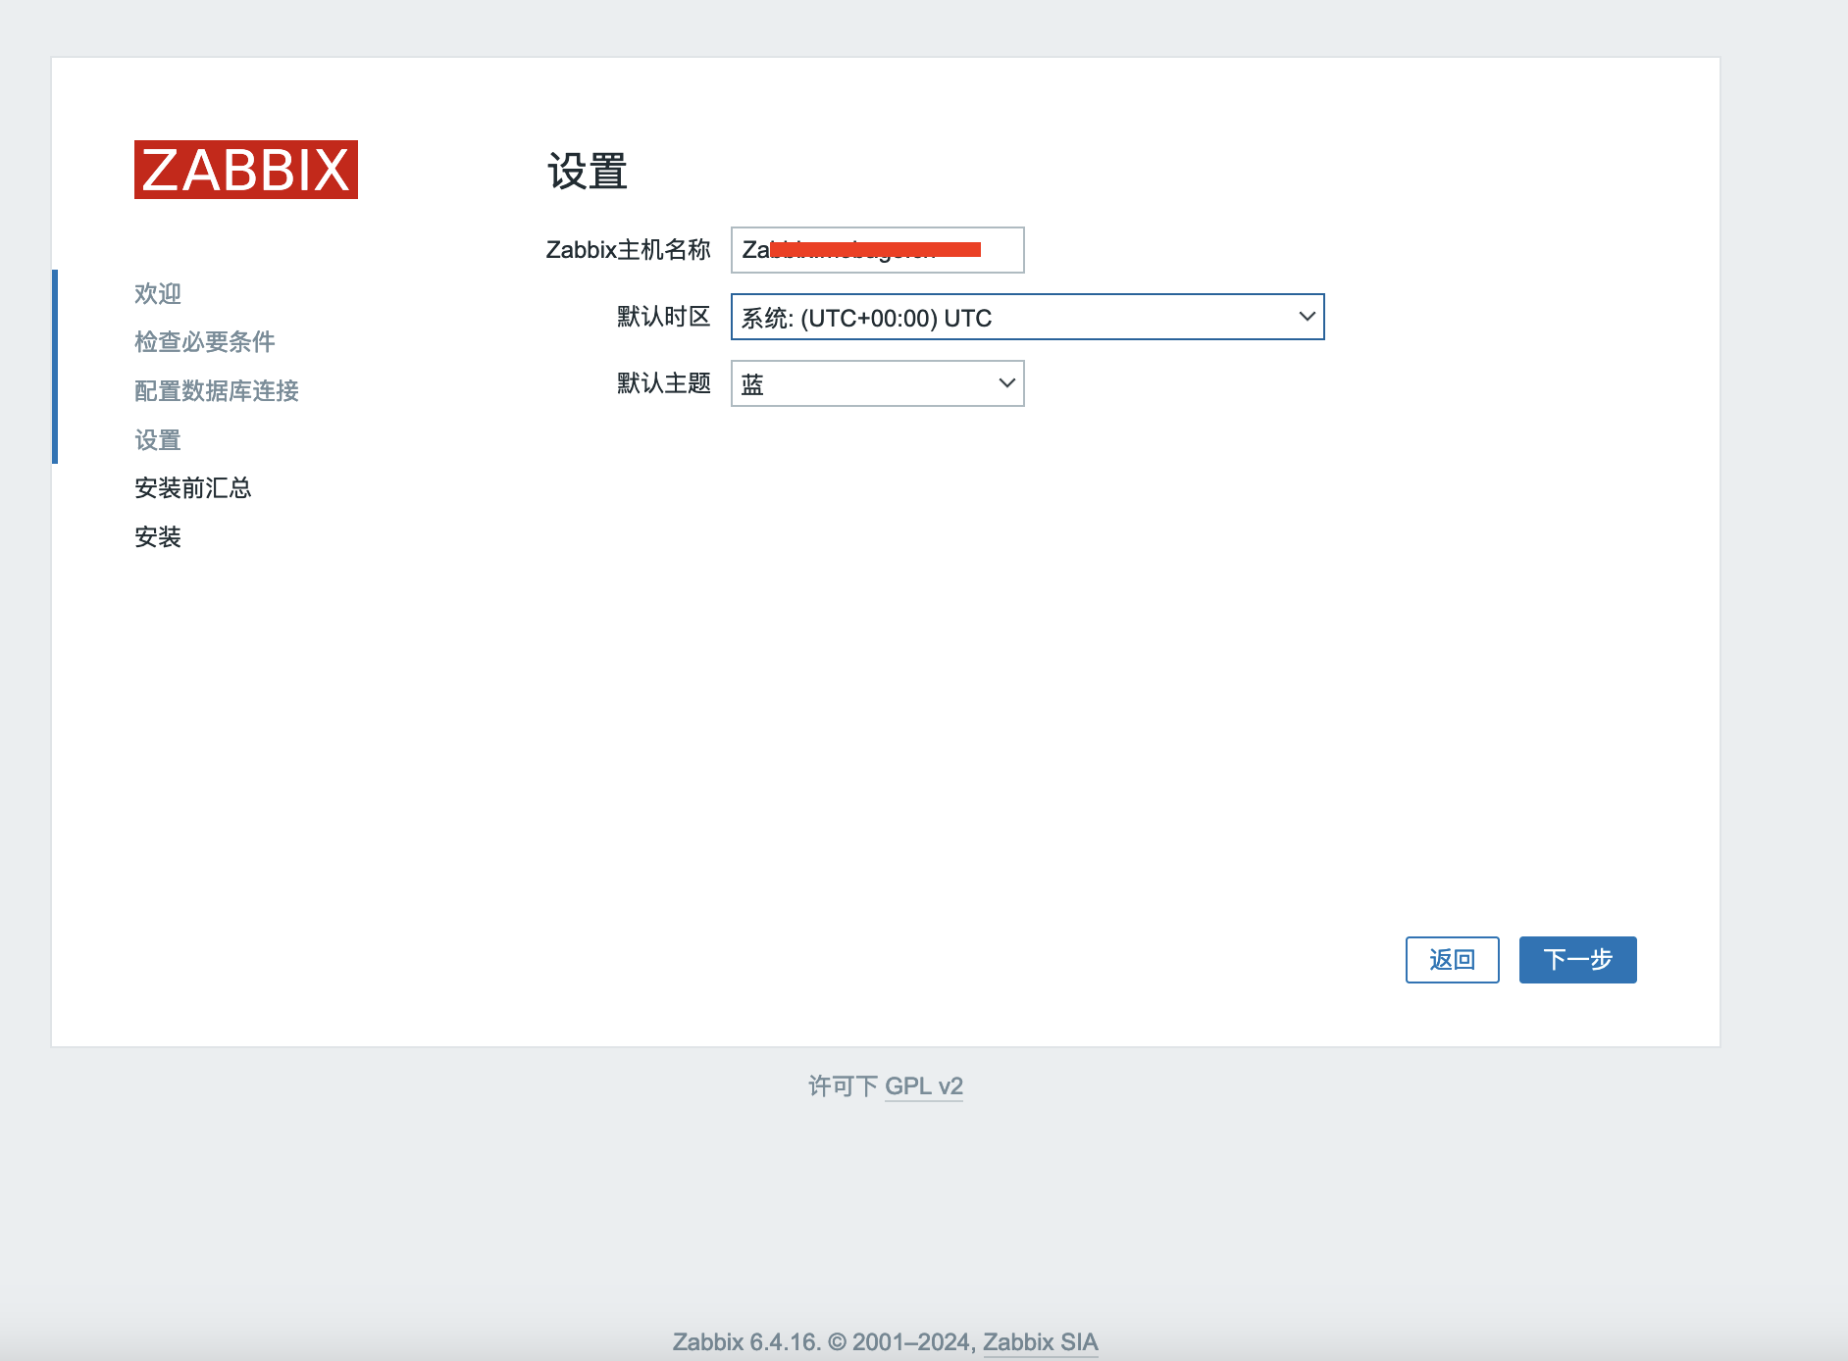Click the 返回 back button
Screen dimensions: 1848x1361
pyautogui.click(x=1452, y=959)
